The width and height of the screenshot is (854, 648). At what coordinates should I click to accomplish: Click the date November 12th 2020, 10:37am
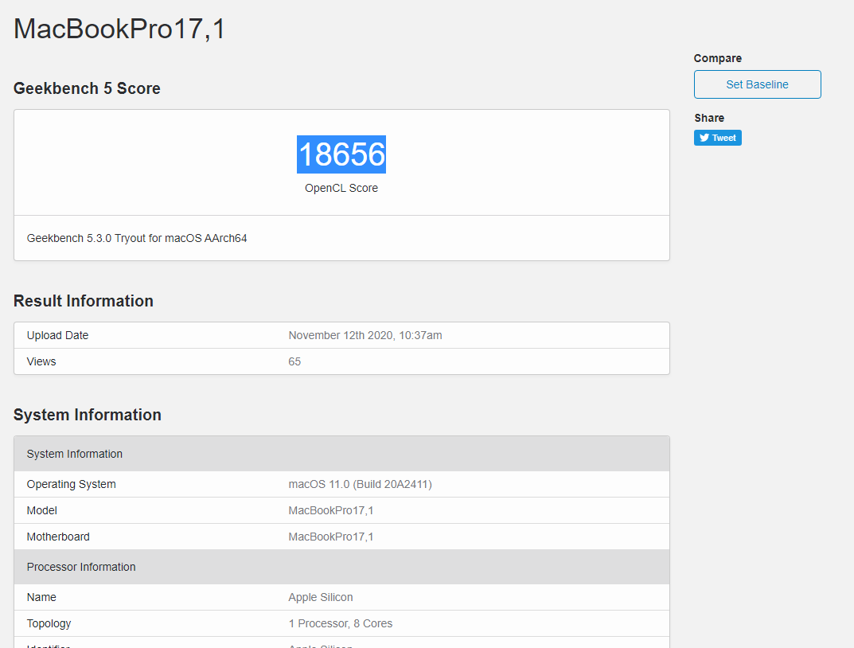[x=365, y=335]
